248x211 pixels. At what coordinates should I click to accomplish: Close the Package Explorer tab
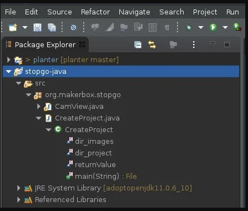tap(82, 44)
